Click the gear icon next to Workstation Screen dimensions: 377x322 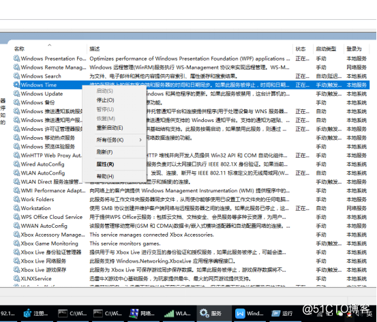(x=16, y=208)
